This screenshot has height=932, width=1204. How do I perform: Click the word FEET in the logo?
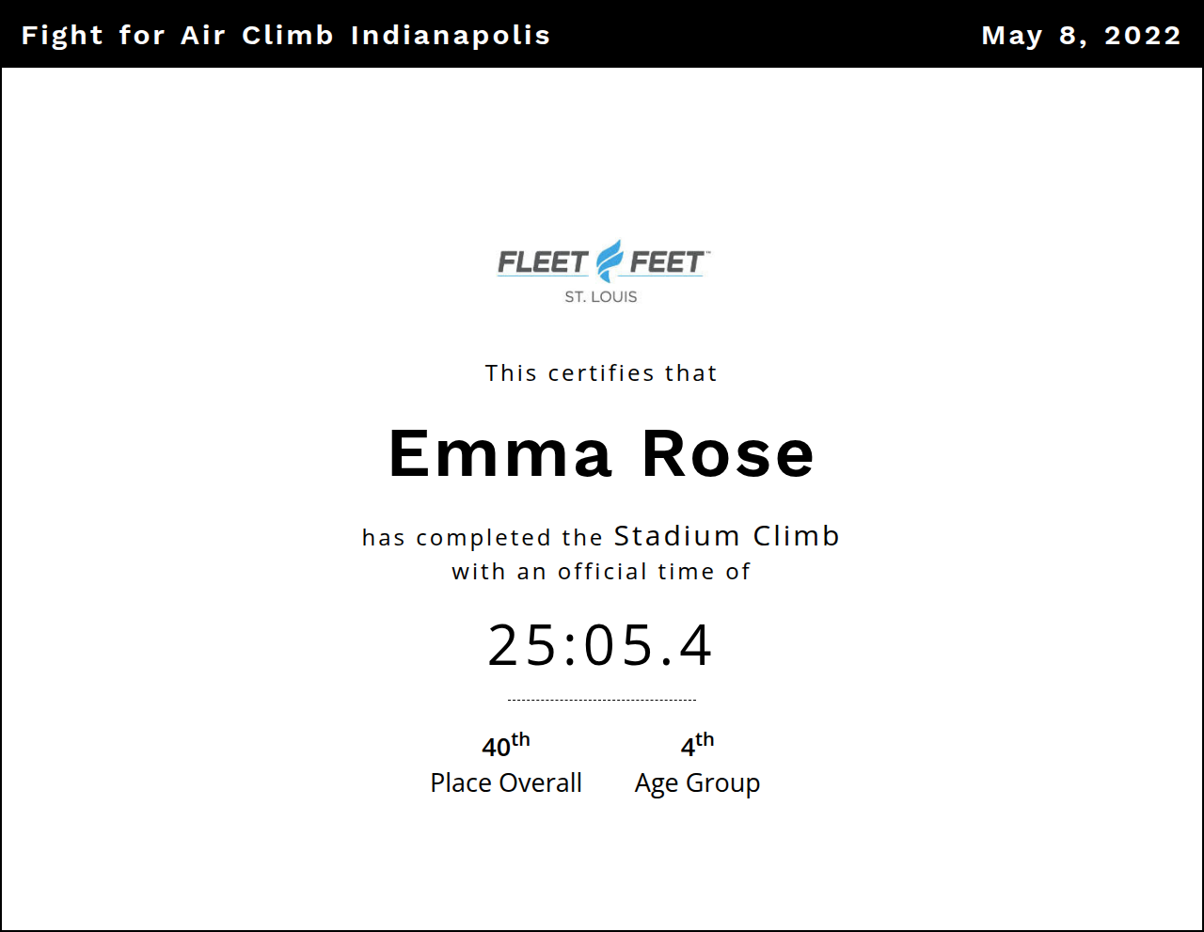pyautogui.click(x=667, y=262)
